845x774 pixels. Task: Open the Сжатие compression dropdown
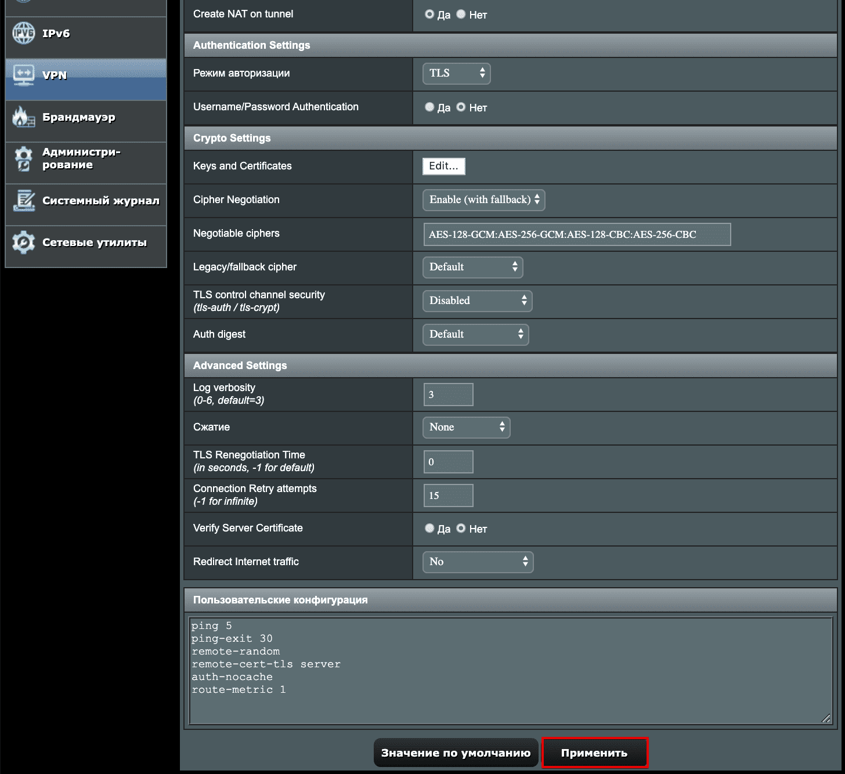466,427
